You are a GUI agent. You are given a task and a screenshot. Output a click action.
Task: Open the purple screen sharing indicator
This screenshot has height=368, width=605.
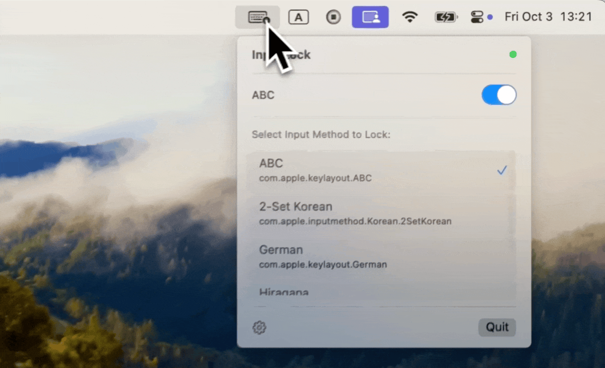coord(370,17)
